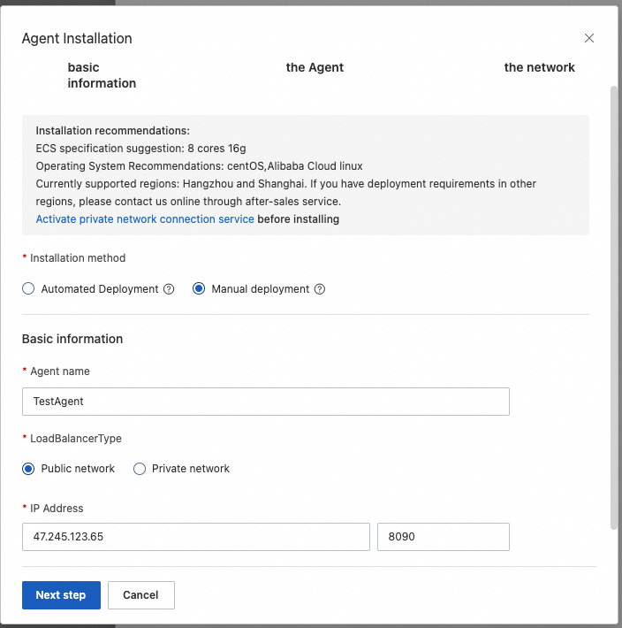Viewport: 622px width, 628px height.
Task: Select Manual deployment radio option
Action: pos(199,289)
